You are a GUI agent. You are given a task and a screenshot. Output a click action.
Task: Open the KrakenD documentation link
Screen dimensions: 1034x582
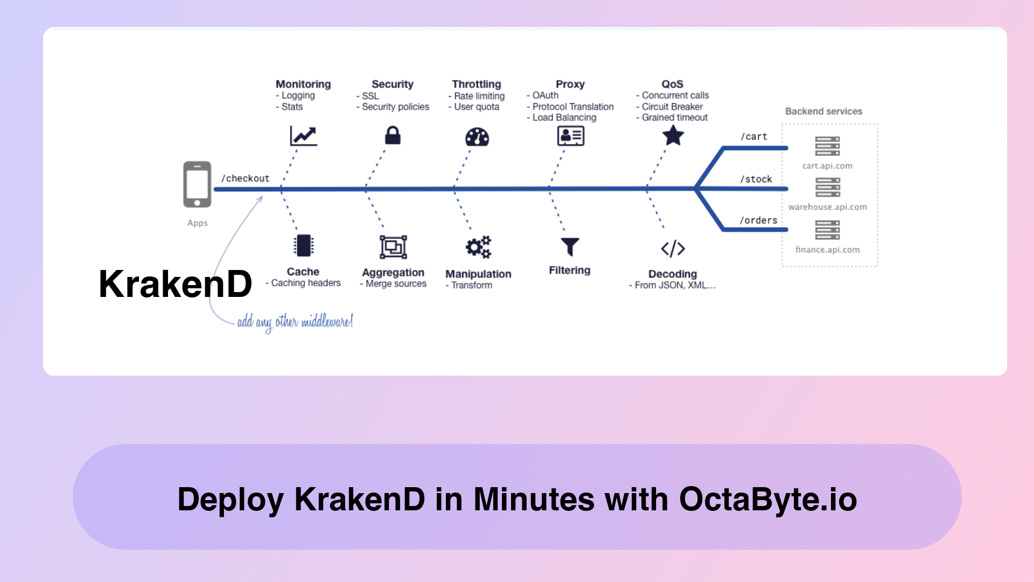[x=176, y=283]
